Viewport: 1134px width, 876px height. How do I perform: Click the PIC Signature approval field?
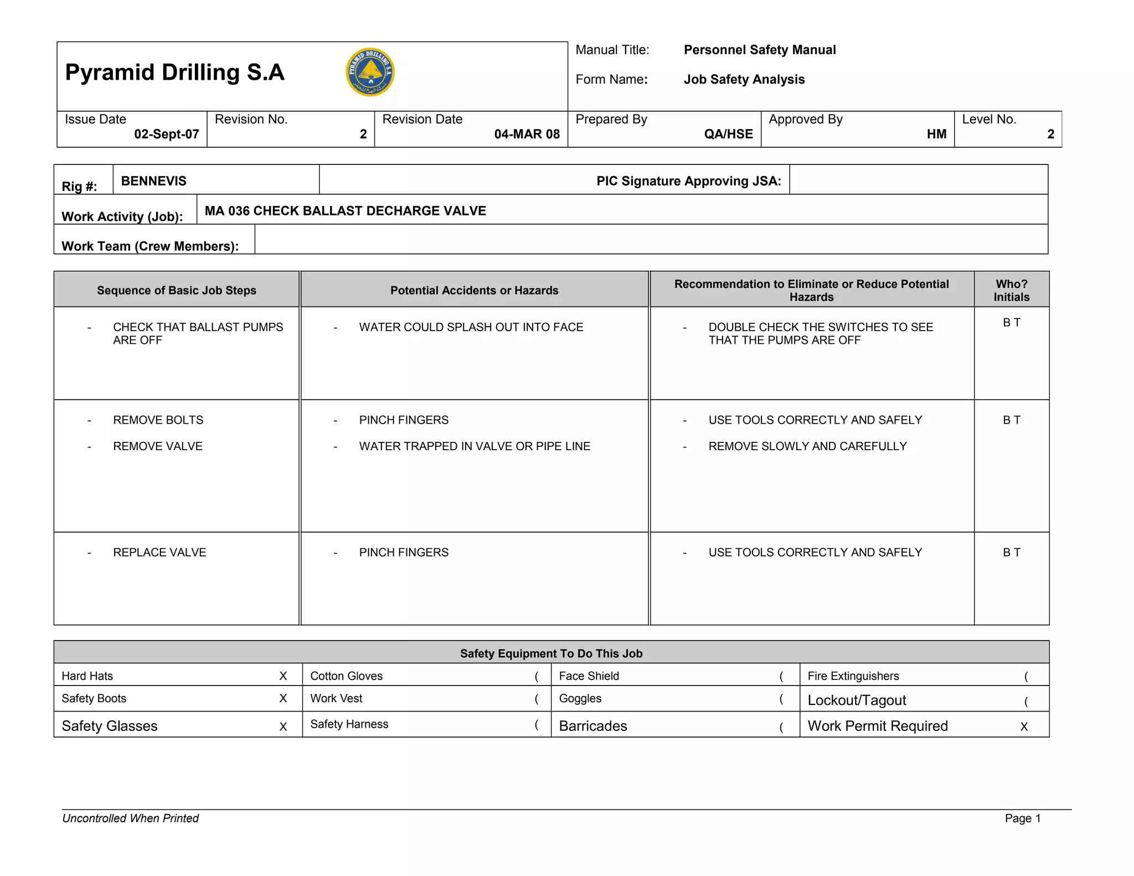click(918, 180)
